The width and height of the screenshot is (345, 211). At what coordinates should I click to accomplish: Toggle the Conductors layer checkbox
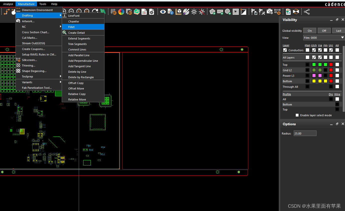tap(285, 50)
